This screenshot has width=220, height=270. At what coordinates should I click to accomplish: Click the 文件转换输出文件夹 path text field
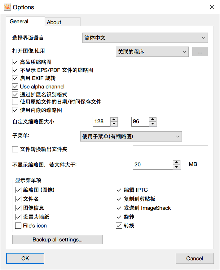170,150
